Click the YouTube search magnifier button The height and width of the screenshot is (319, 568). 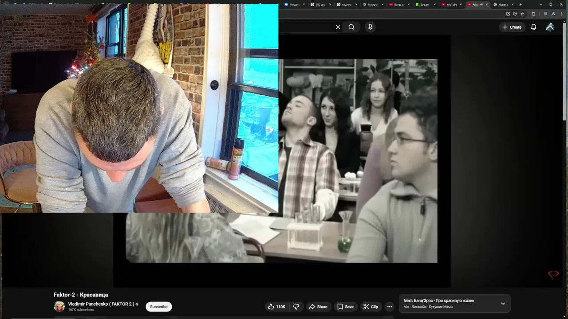(x=351, y=27)
